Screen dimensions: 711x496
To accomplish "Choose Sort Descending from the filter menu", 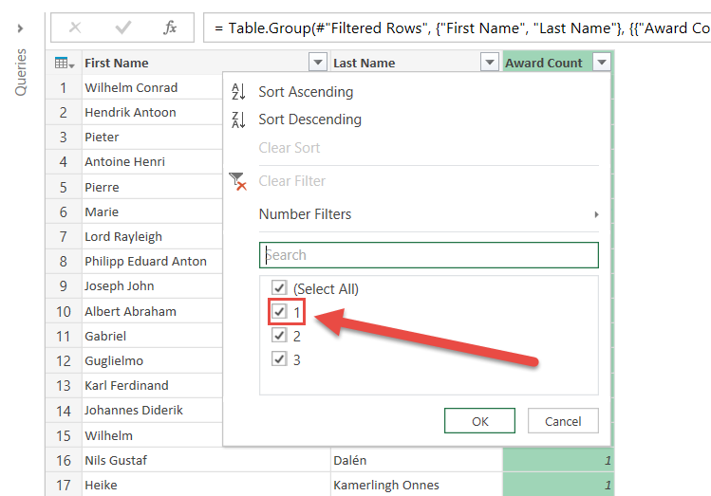I will click(309, 119).
